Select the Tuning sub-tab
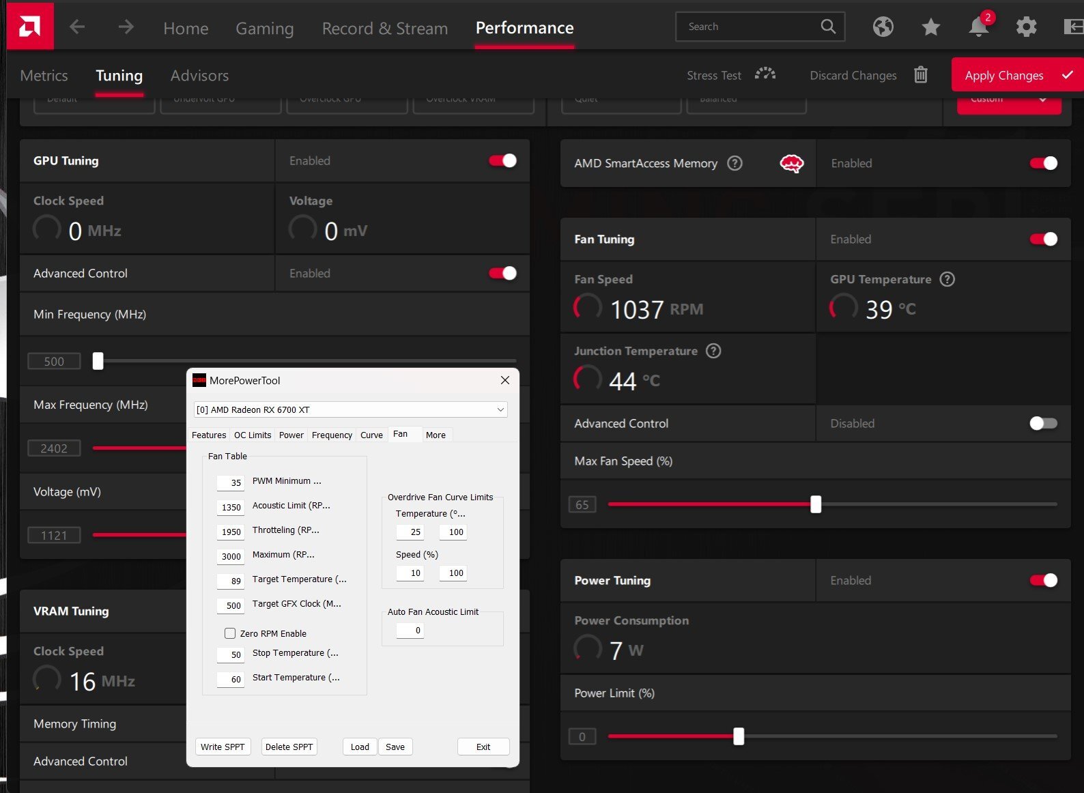 click(119, 76)
